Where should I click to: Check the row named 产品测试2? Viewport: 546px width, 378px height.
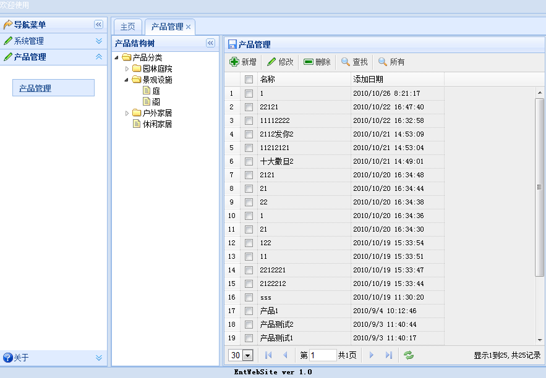(x=249, y=324)
